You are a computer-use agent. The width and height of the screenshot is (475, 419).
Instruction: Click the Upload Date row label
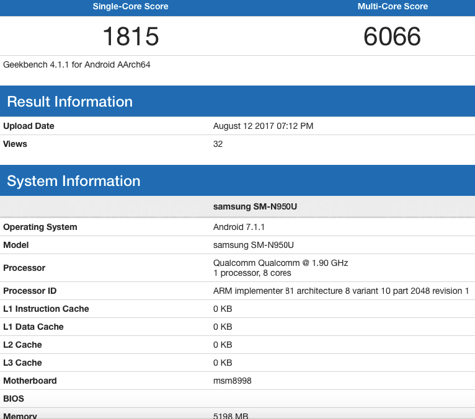(29, 126)
